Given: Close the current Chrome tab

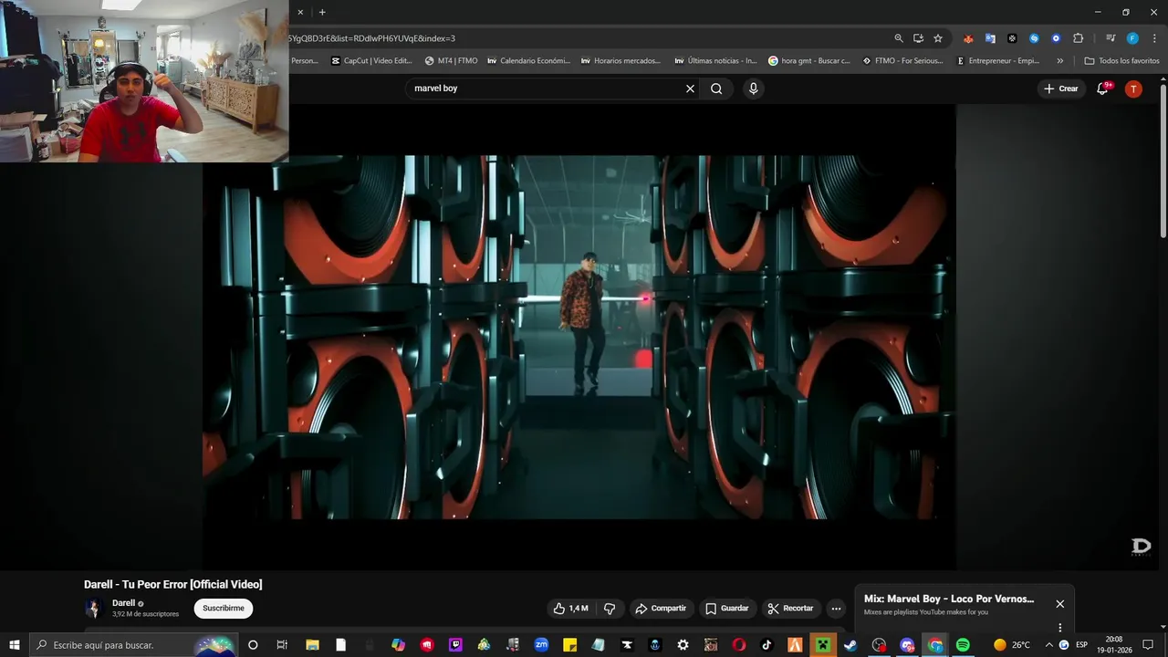Looking at the screenshot, I should pyautogui.click(x=300, y=12).
